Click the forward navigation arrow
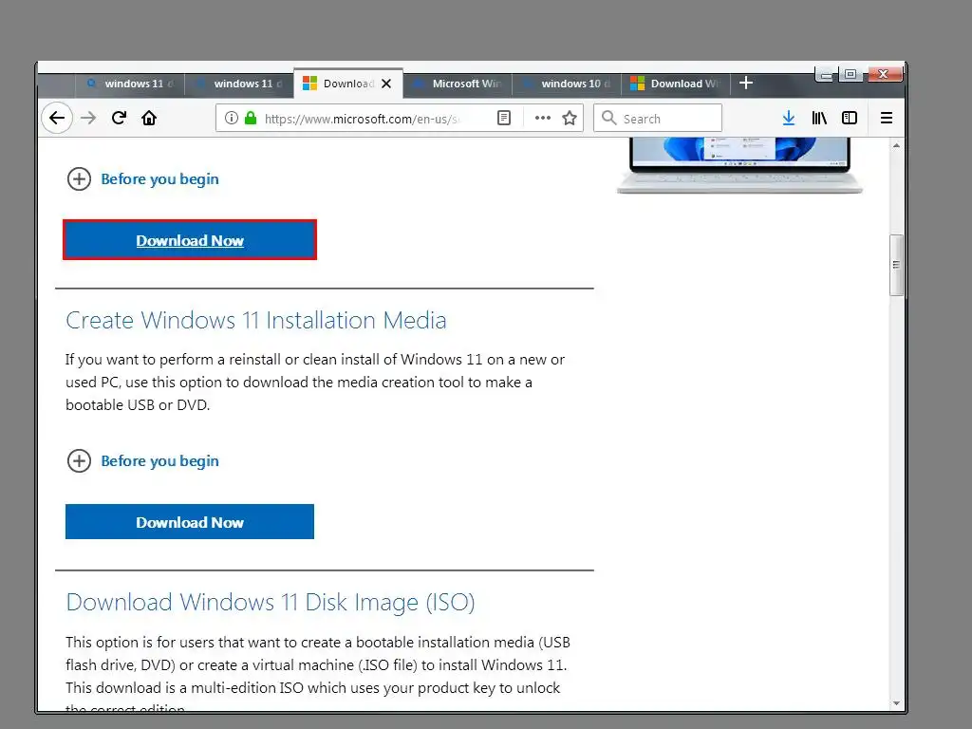This screenshot has height=729, width=972. click(88, 118)
